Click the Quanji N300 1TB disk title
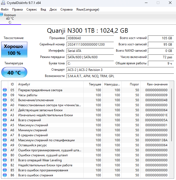The width and height of the screenshot is (176, 180). [x=87, y=30]
